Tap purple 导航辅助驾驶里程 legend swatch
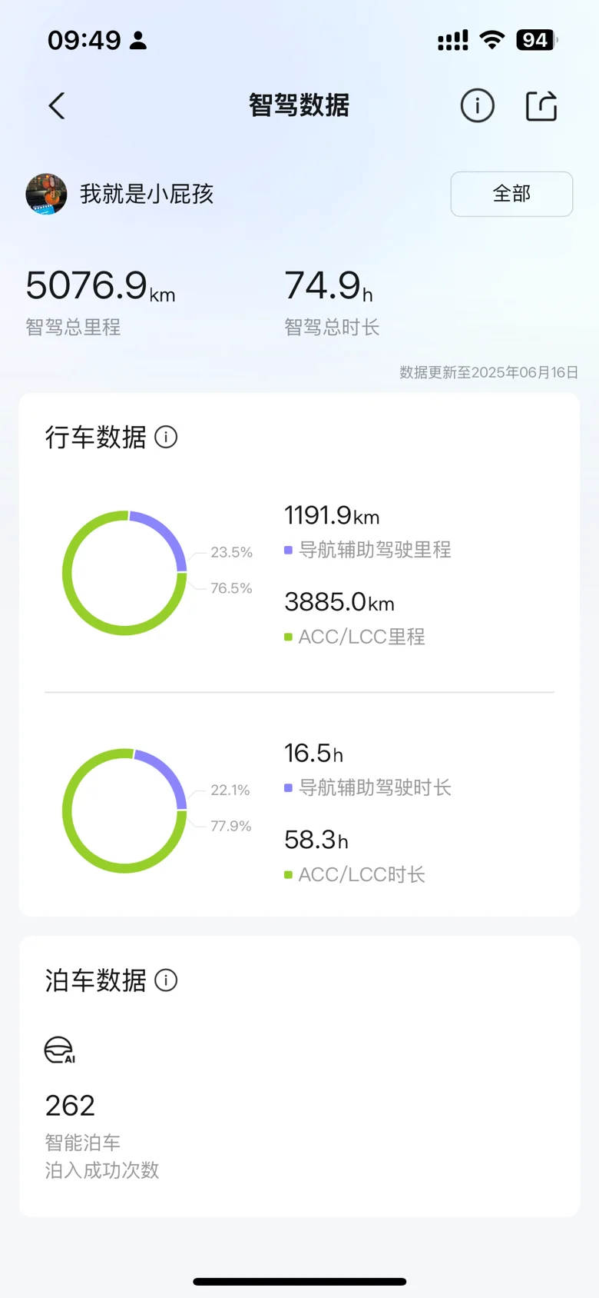Screen dimensions: 599x1298 pos(288,551)
